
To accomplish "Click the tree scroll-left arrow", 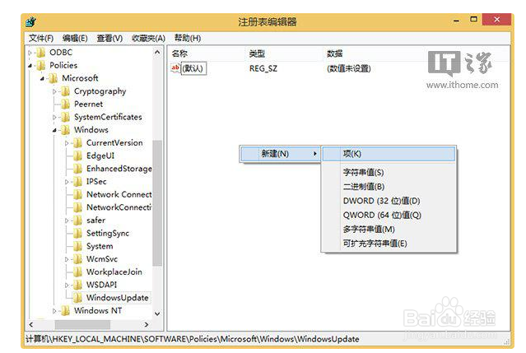I will pos(31,324).
